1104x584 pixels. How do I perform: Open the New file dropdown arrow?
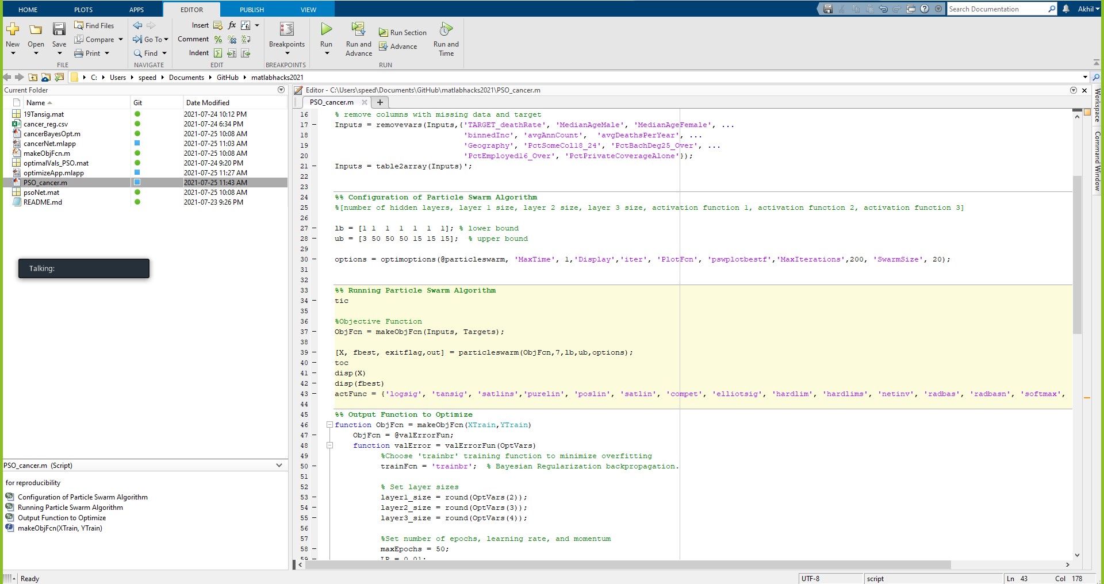coord(13,53)
